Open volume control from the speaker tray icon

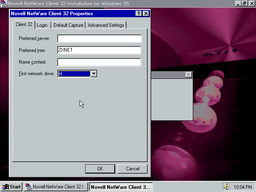227,187
